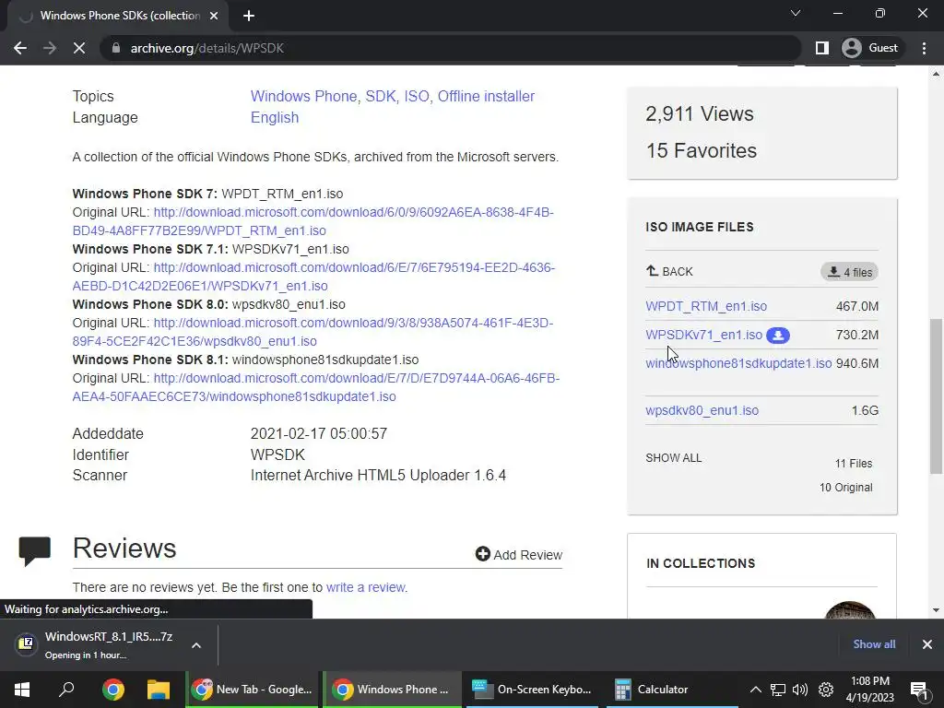Open volume control tray icon
Screen dimensions: 944x708
pyautogui.click(x=800, y=690)
